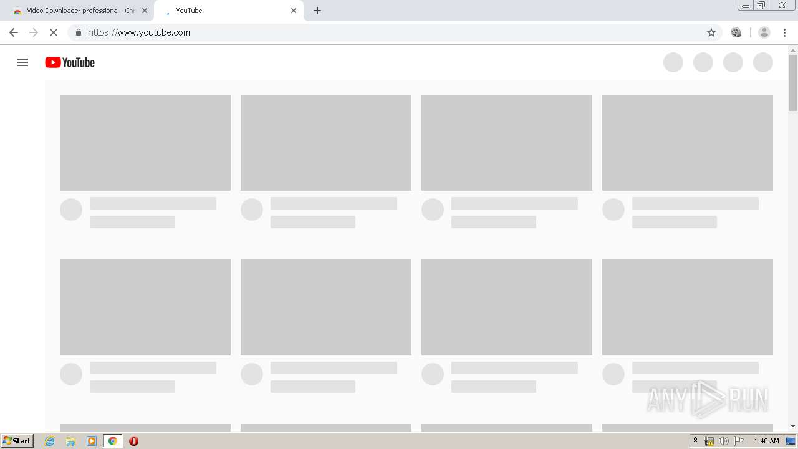Open a new tab with the plus button
Screen dimensions: 798x449
(317, 11)
